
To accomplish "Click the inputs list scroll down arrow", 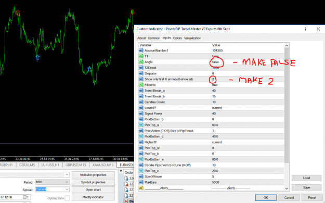I will click(x=287, y=188).
